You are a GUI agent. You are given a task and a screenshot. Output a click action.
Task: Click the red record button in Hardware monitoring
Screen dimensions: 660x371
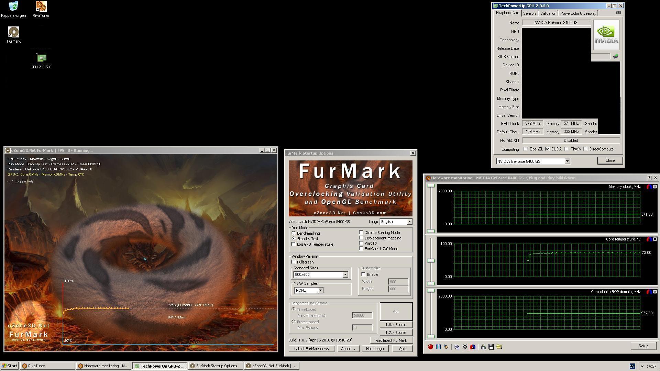(x=430, y=347)
